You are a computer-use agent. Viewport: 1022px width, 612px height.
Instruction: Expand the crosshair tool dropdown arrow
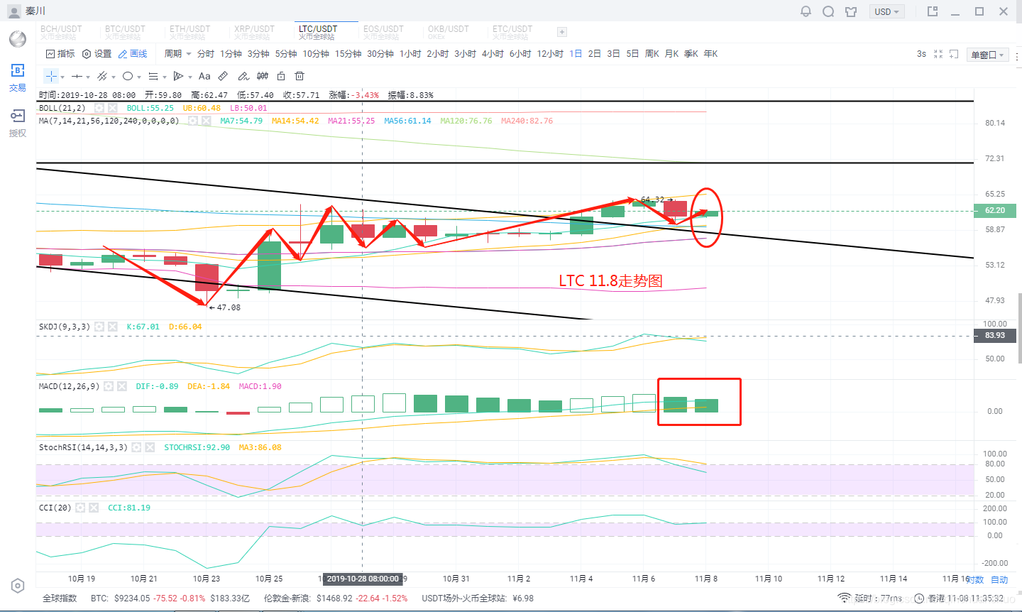[x=62, y=77]
